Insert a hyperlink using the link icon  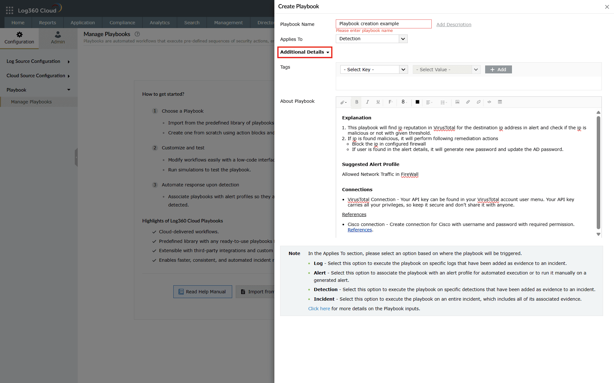click(x=468, y=102)
